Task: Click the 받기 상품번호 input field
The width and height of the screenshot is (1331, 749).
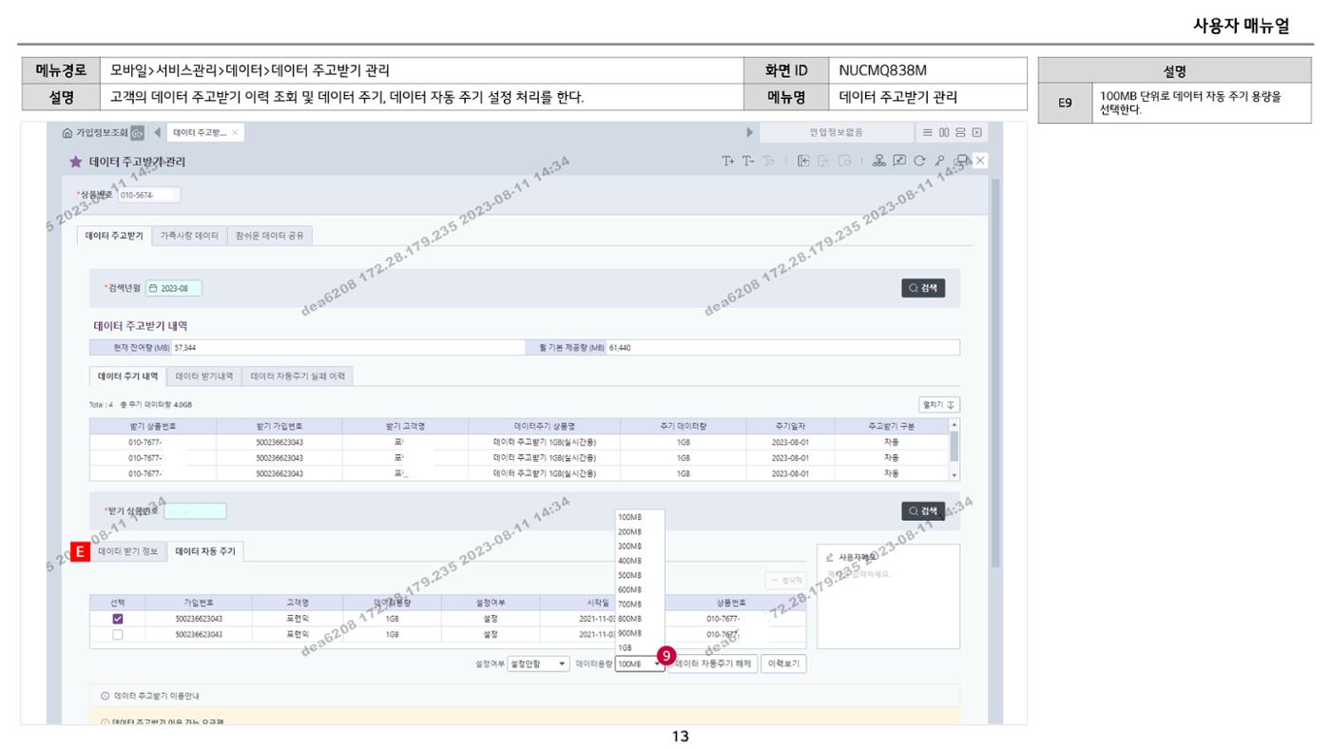Action: 195,511
